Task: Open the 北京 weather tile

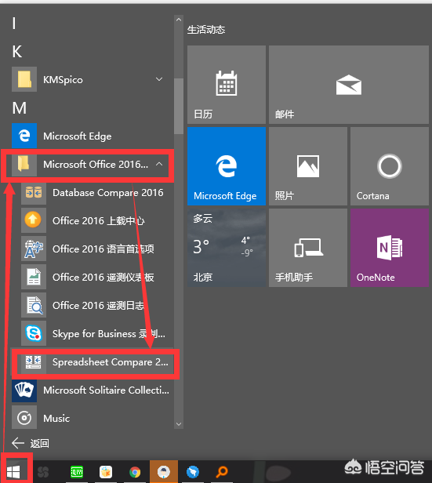Action: click(227, 248)
